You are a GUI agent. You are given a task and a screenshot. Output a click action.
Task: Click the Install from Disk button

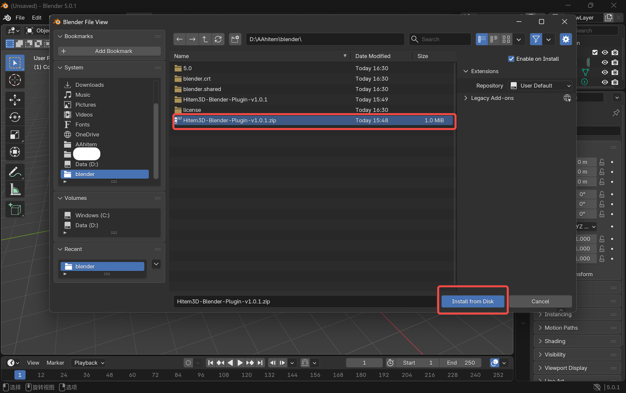(x=472, y=301)
